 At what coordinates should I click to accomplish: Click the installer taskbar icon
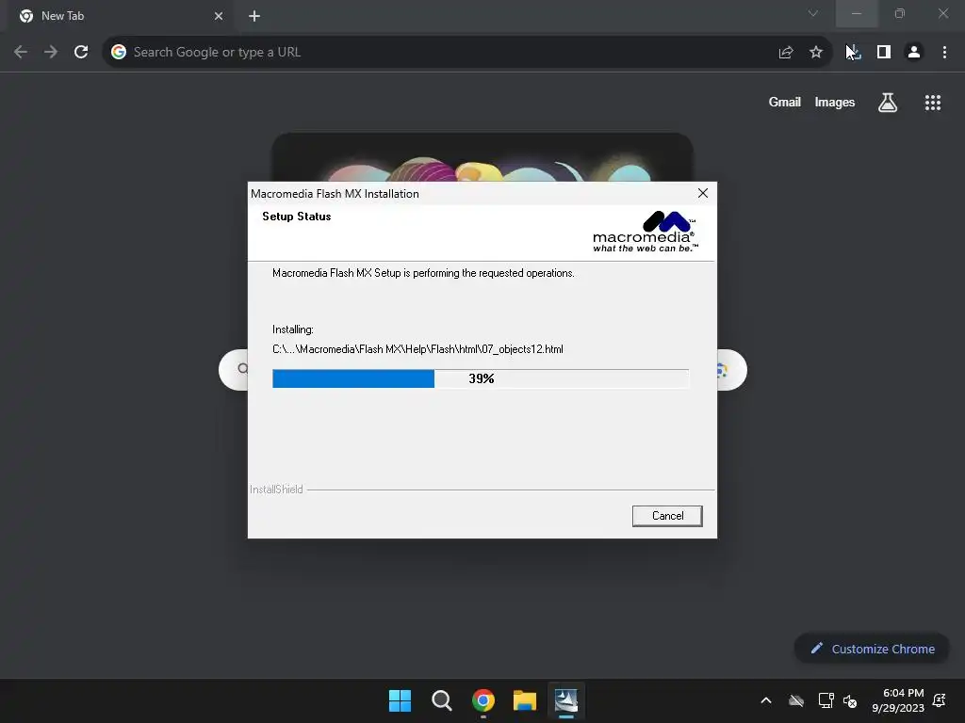click(x=566, y=700)
